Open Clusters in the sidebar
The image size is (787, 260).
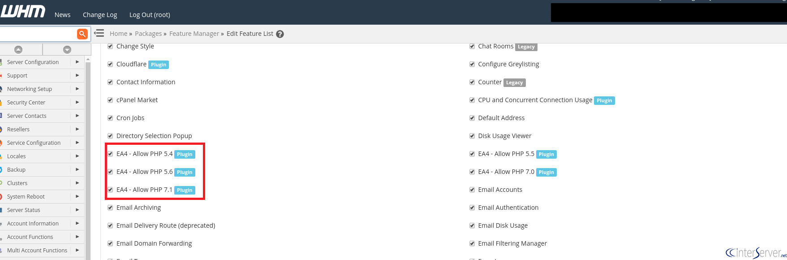[17, 183]
